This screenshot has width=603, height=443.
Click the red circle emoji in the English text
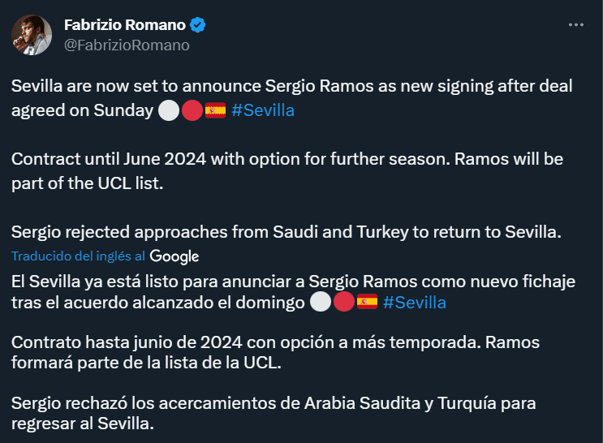pyautogui.click(x=192, y=110)
